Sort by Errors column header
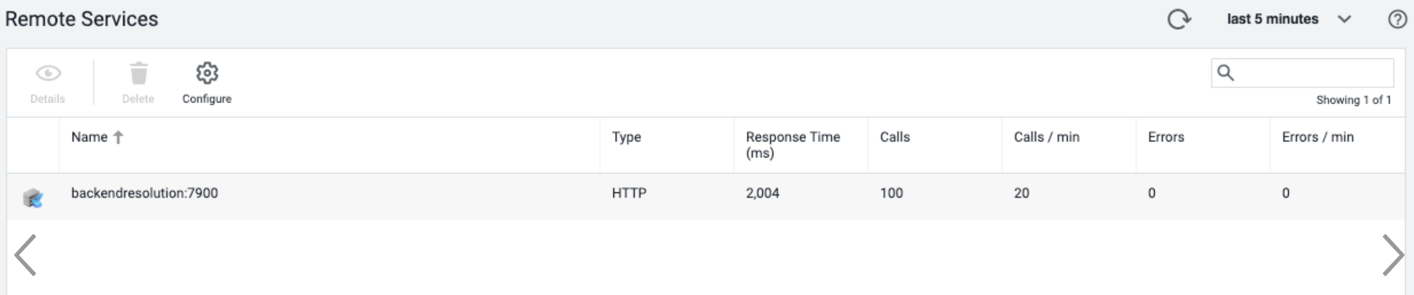This screenshot has height=295, width=1414. click(1166, 137)
